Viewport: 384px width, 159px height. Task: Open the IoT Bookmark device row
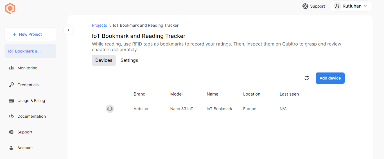219,109
